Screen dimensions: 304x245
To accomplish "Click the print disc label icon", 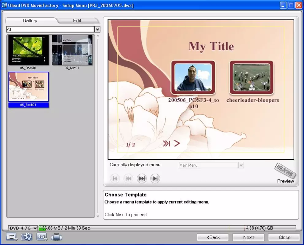I will tap(57, 237).
